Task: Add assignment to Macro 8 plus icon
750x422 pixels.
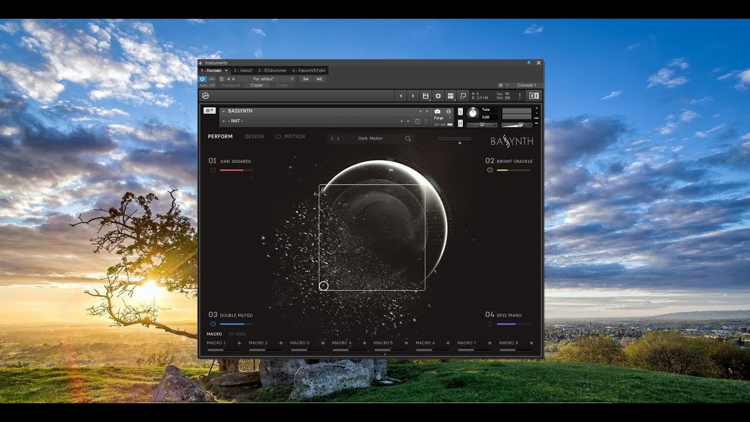Action: 531,343
